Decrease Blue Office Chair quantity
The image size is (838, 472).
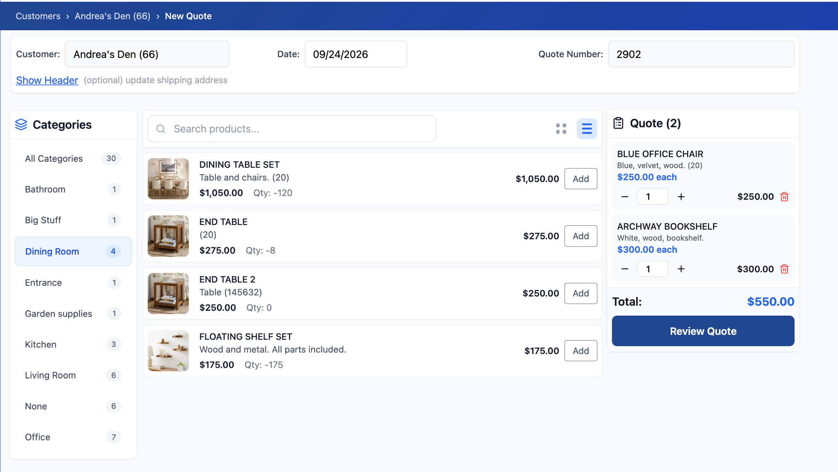coord(625,197)
